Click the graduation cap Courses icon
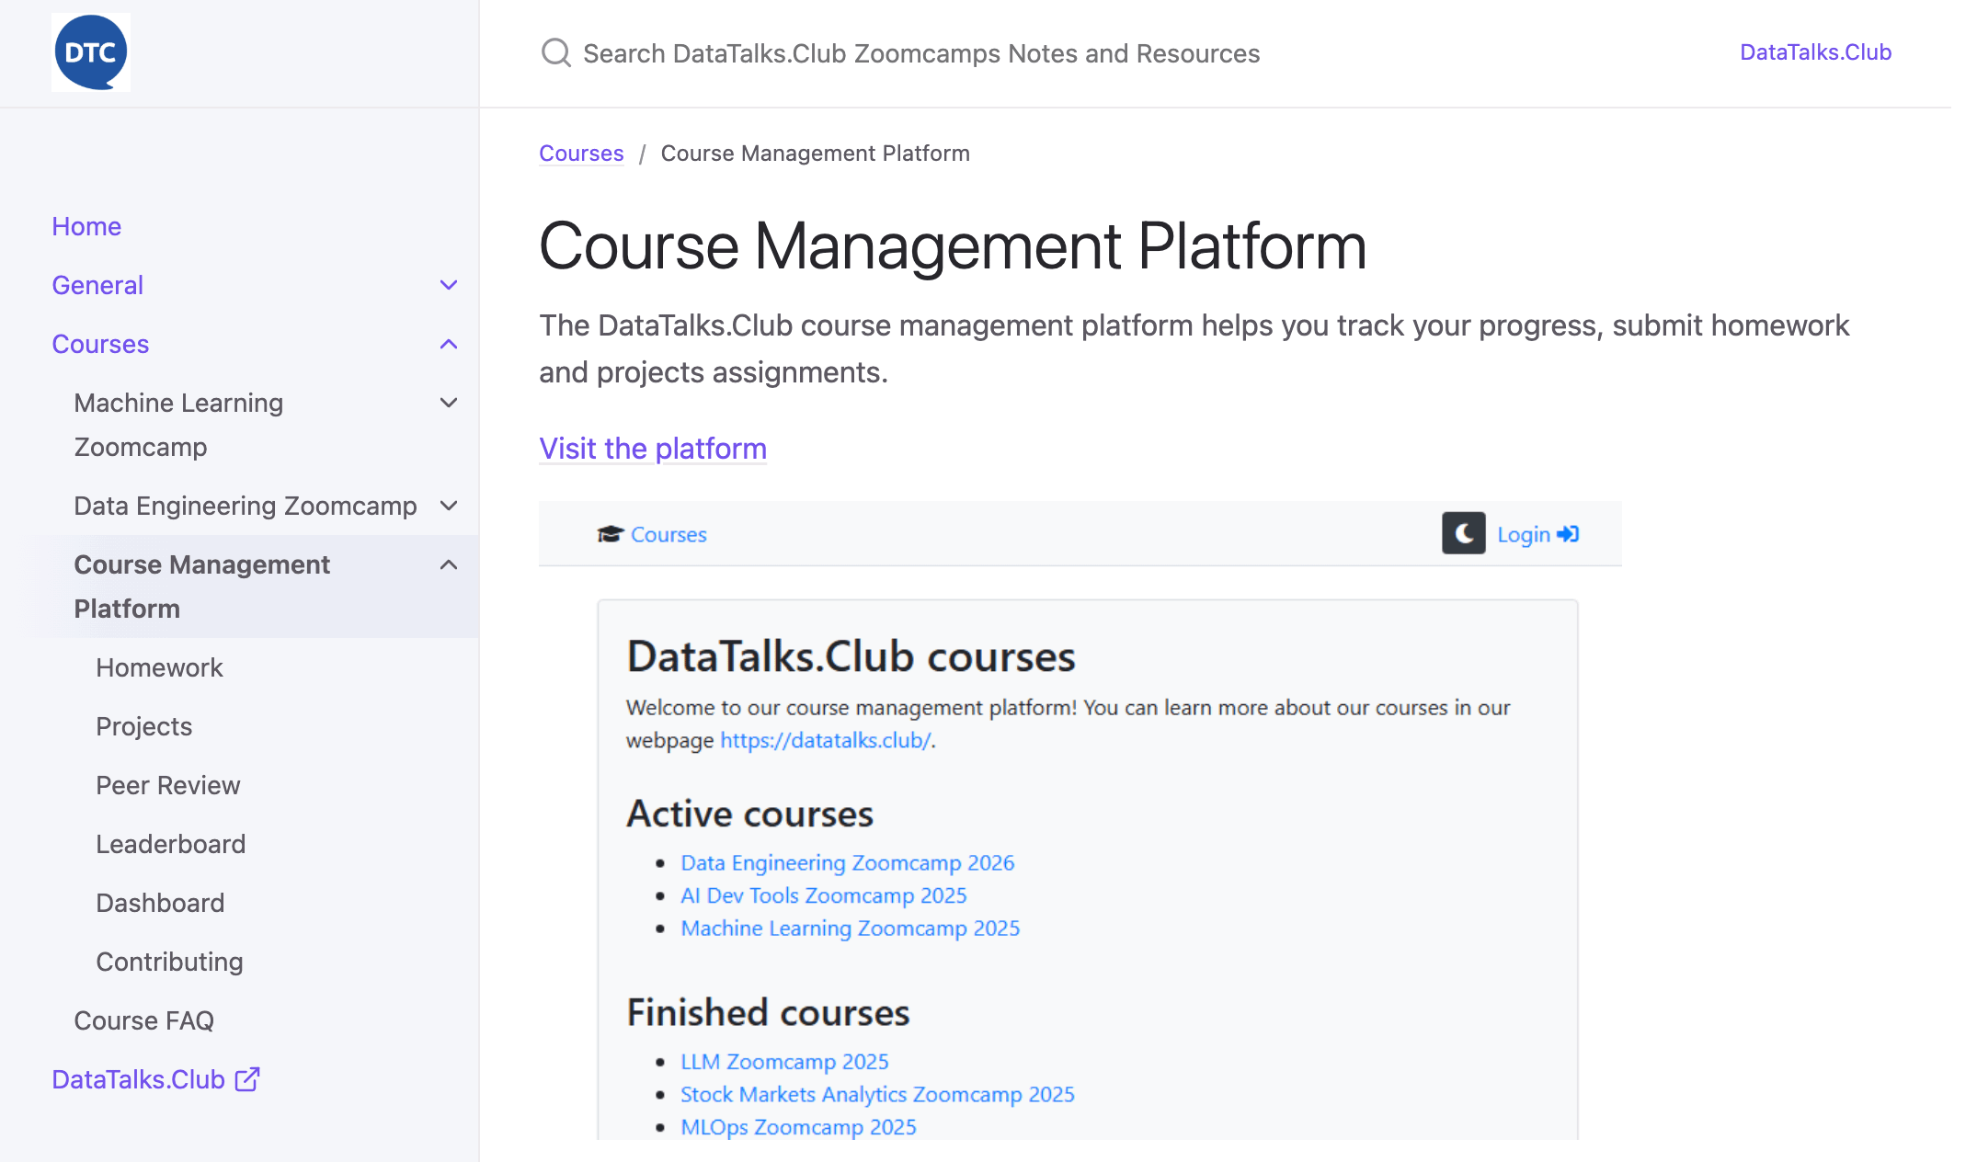The image size is (1977, 1162). point(610,534)
